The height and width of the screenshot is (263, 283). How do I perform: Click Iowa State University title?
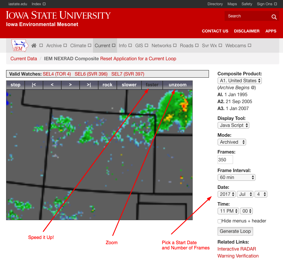pyautogui.click(x=58, y=15)
